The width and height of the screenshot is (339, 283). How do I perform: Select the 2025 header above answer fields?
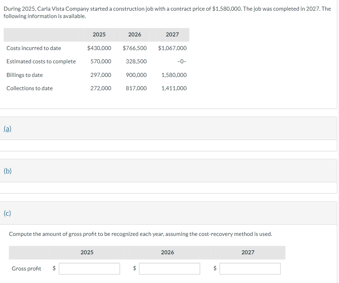87,252
